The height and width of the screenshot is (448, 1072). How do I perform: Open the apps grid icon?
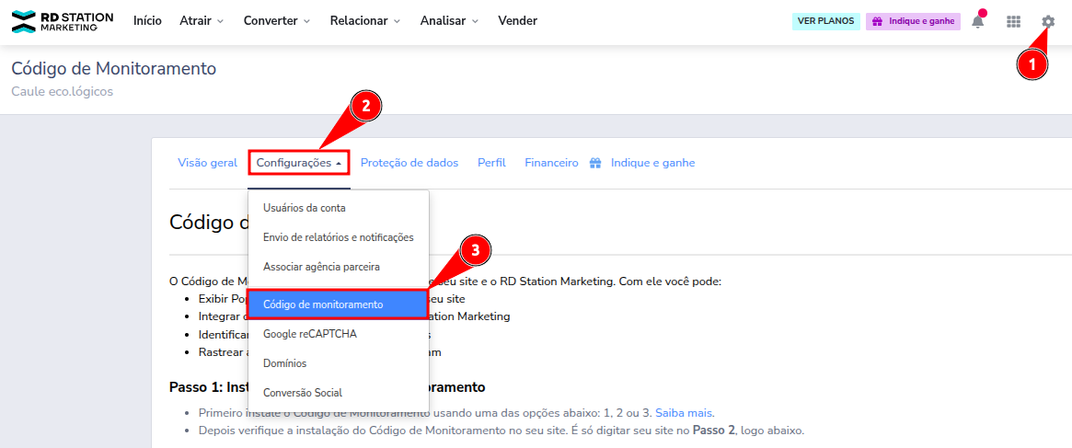1014,21
